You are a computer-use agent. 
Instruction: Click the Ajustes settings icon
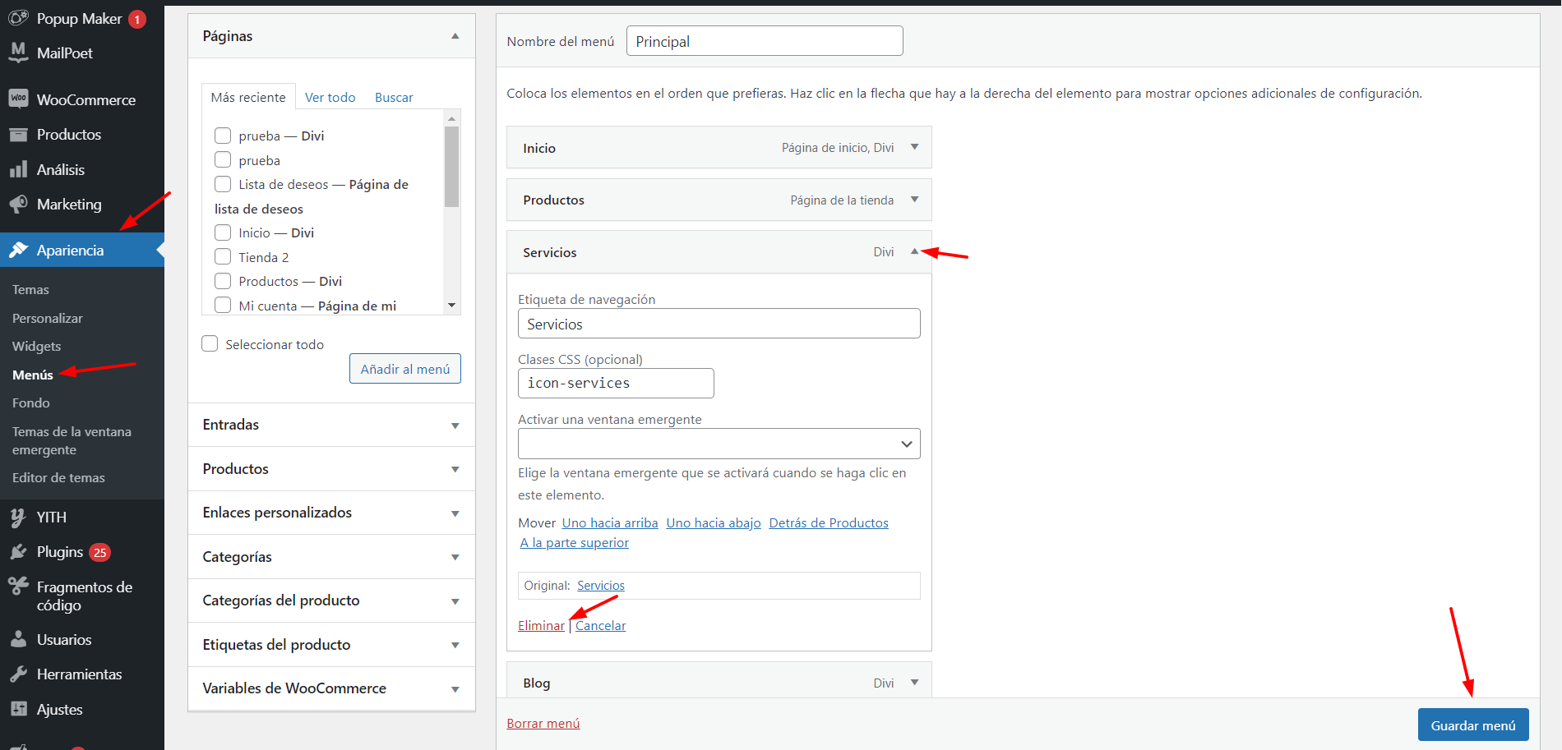(x=18, y=709)
